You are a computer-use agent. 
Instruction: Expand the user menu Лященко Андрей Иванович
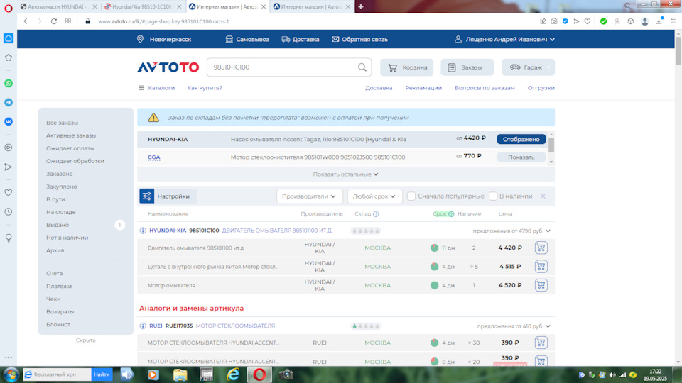(504, 39)
